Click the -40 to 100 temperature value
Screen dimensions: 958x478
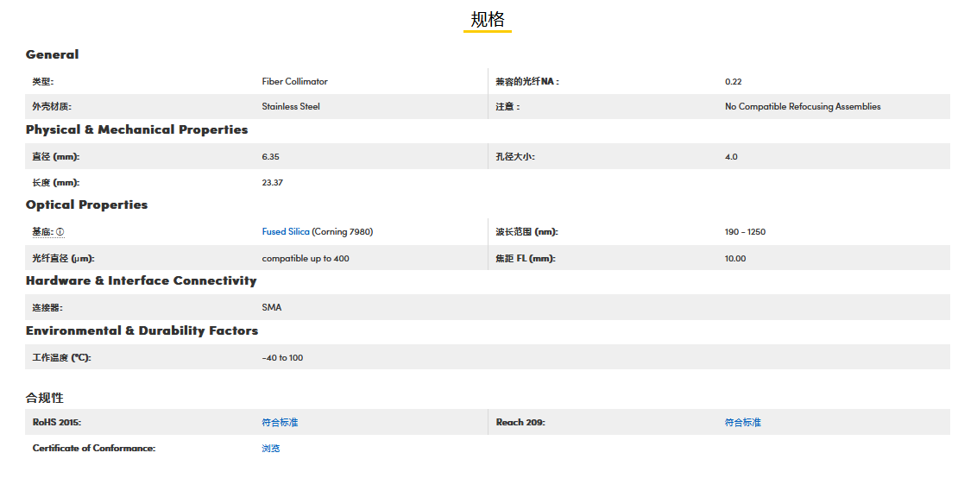coord(282,358)
